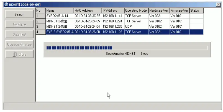Click the search progress bar
223x112 pixels.
click(127, 48)
